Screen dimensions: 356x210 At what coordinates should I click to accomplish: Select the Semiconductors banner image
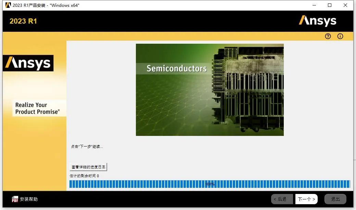point(209,89)
